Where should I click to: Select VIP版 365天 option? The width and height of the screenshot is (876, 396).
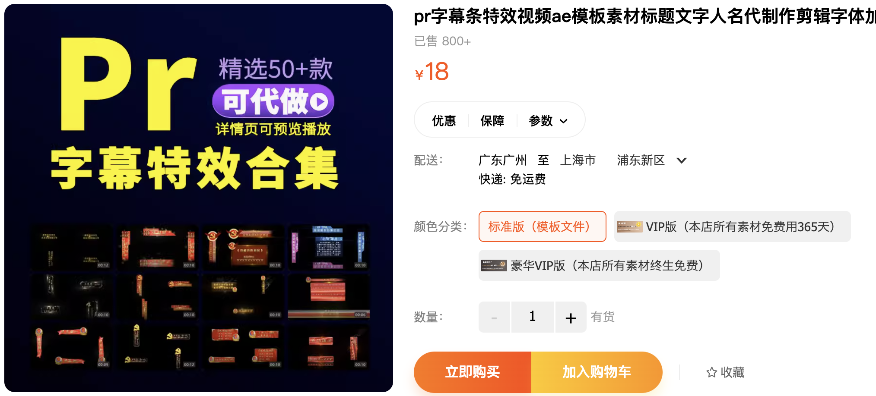point(732,226)
